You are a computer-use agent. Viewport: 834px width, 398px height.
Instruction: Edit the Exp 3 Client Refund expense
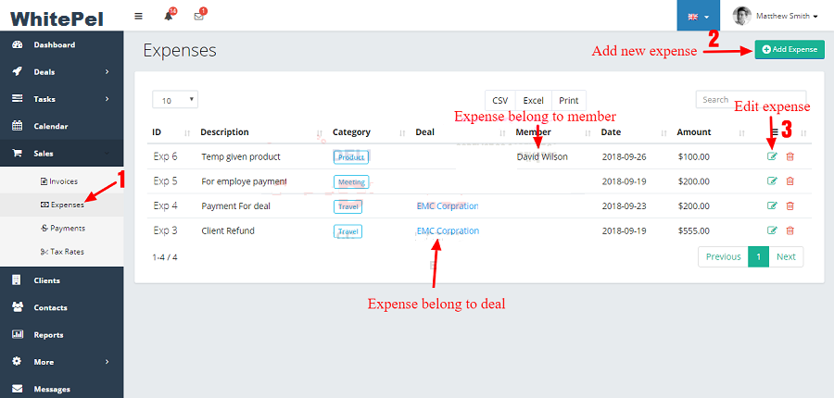point(772,230)
